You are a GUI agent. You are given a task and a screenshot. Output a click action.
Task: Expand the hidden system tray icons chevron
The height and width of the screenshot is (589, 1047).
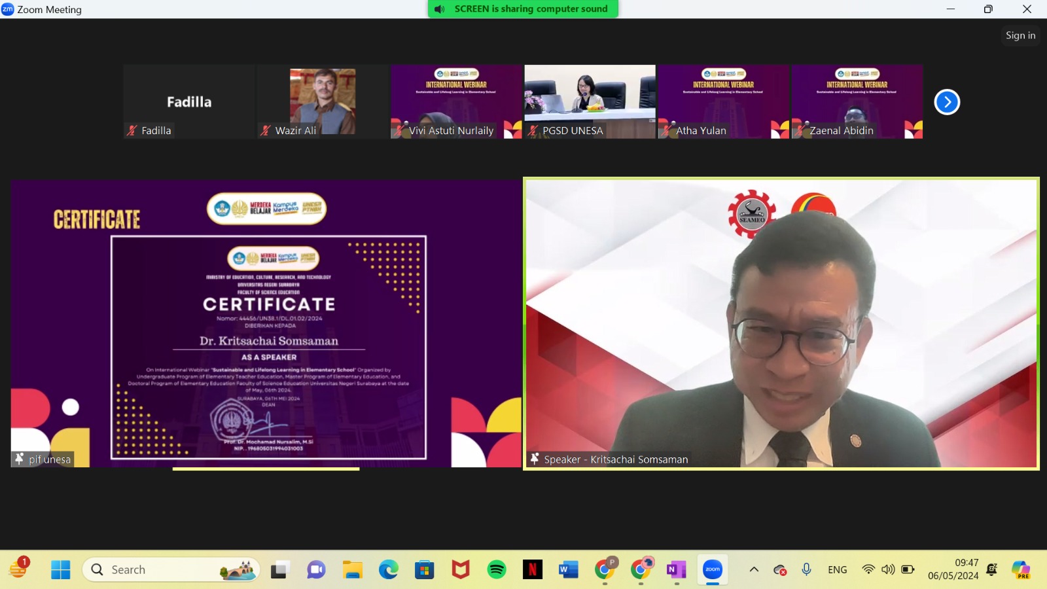(x=754, y=569)
